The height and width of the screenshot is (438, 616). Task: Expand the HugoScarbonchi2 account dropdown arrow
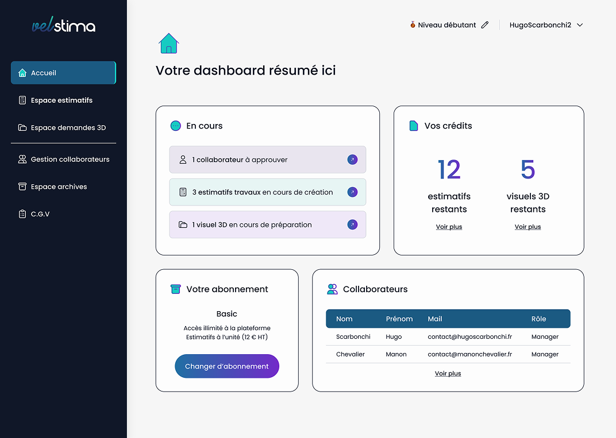580,25
